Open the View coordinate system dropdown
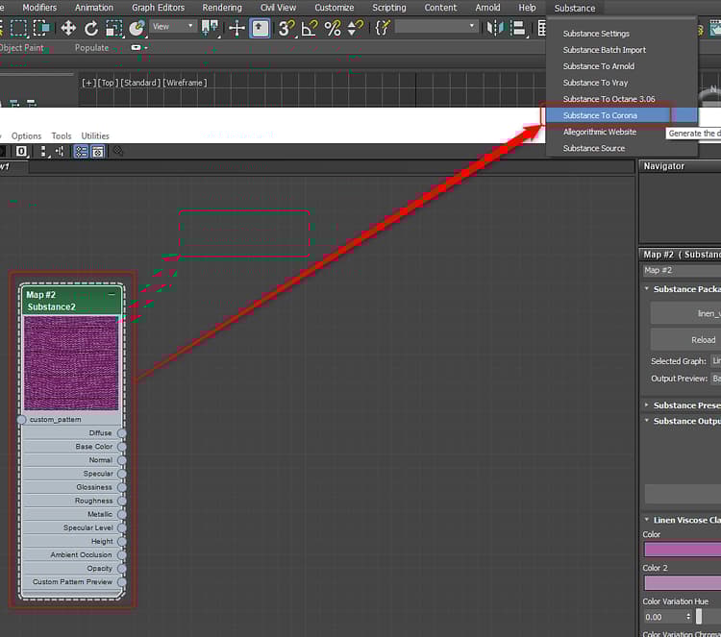721x637 pixels. 173,27
